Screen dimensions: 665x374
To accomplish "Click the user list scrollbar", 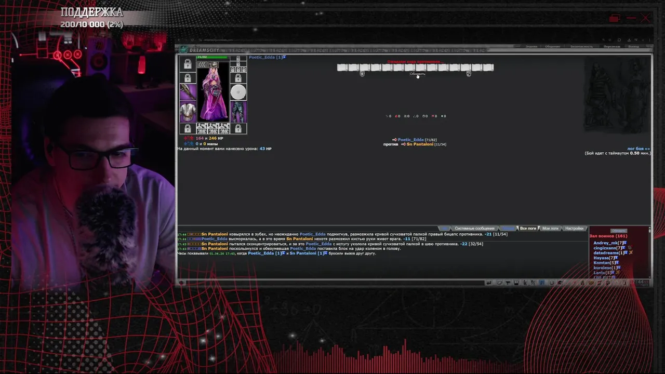I will (x=649, y=252).
